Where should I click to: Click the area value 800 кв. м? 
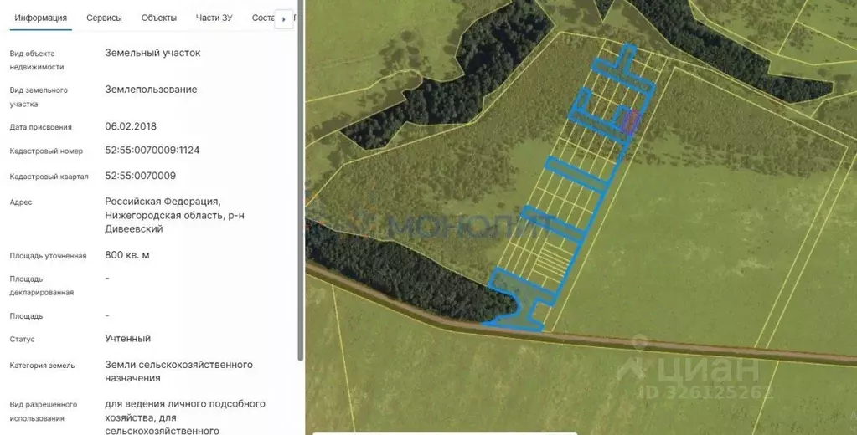127,255
